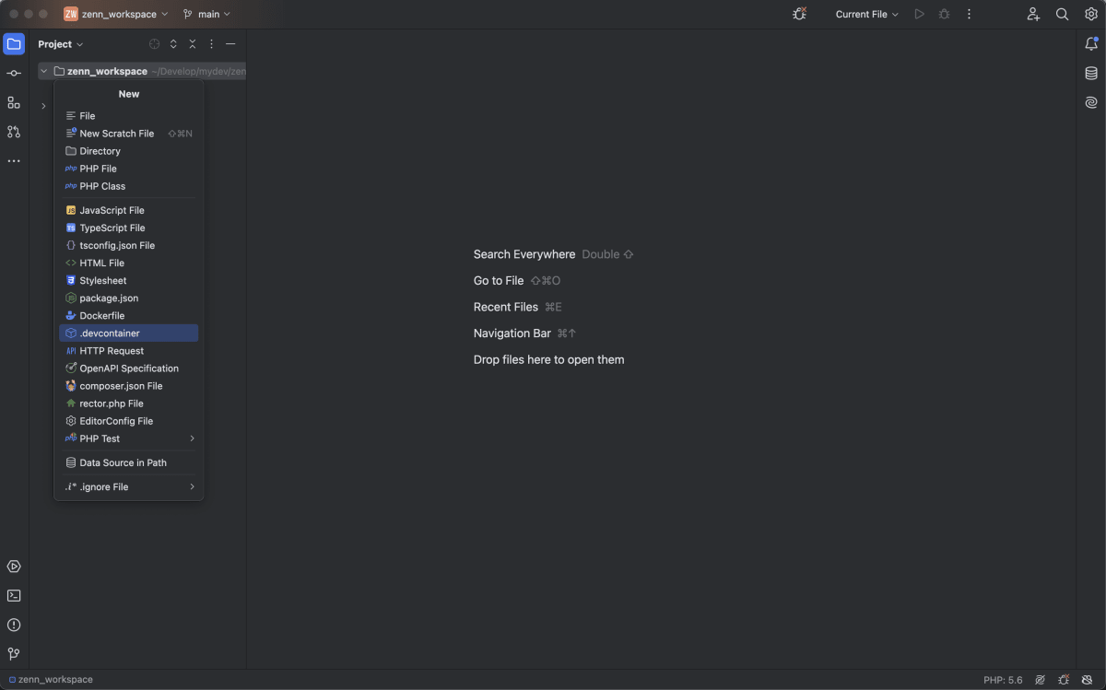Open the Database tool window icon
This screenshot has height=690, width=1106.
(1091, 73)
